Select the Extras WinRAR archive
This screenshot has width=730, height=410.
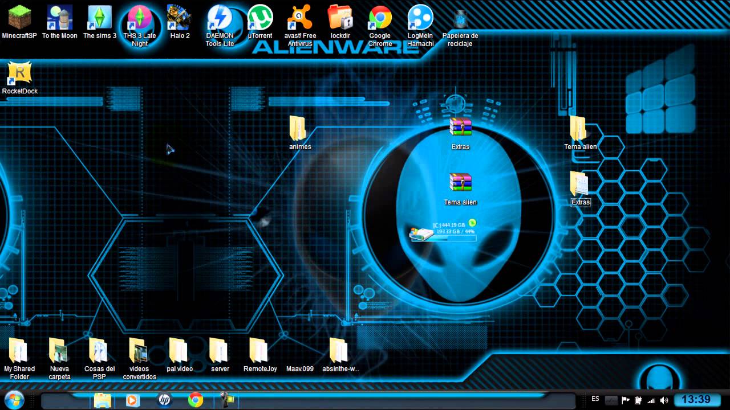[460, 133]
